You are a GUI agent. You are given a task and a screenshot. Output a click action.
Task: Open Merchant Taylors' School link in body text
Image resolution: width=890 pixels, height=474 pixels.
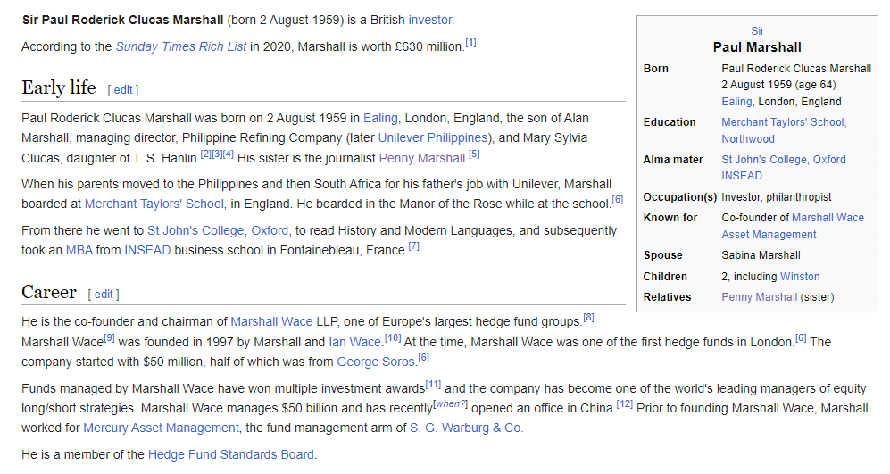154,204
